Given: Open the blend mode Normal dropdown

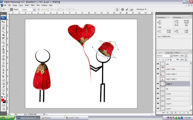Looking at the screenshot, I should (x=171, y=56).
